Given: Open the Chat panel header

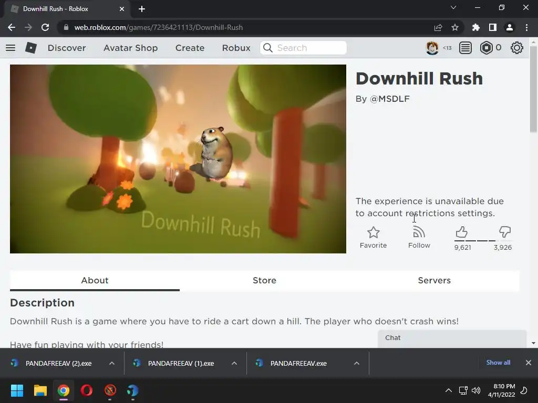Looking at the screenshot, I should click(x=452, y=338).
